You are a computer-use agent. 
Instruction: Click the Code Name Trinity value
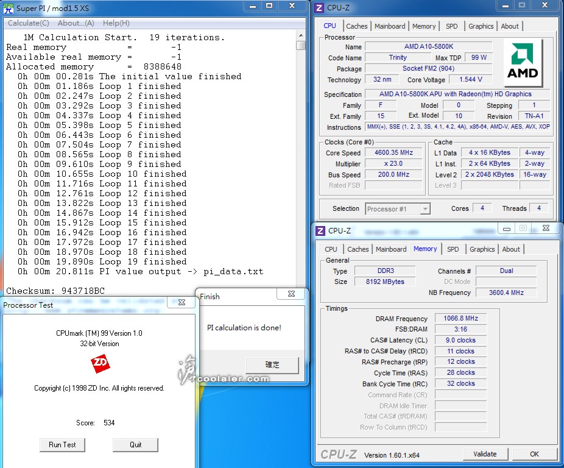click(398, 58)
